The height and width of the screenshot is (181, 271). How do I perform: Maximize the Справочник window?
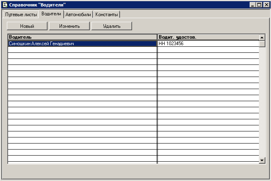pyautogui.click(x=259, y=4)
